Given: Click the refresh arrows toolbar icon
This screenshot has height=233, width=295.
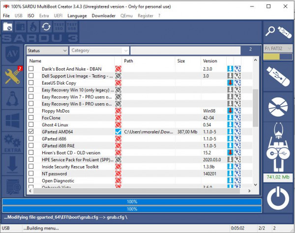Looking at the screenshot, I should coord(46,27).
